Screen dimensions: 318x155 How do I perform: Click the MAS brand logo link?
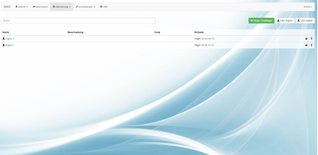[x=7, y=7]
